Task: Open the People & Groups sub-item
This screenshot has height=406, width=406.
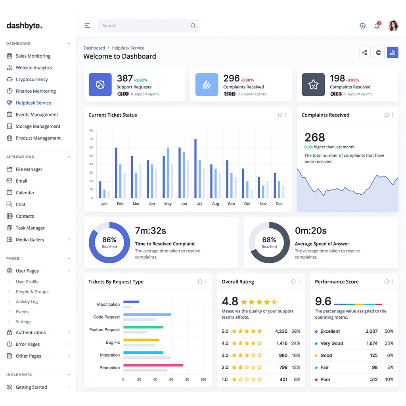Action: [x=32, y=291]
